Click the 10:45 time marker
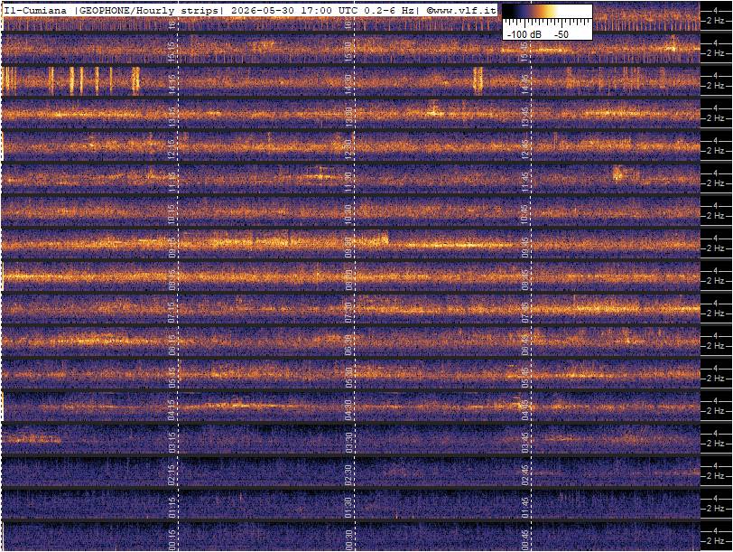This screenshot has width=733, height=552. point(525,214)
